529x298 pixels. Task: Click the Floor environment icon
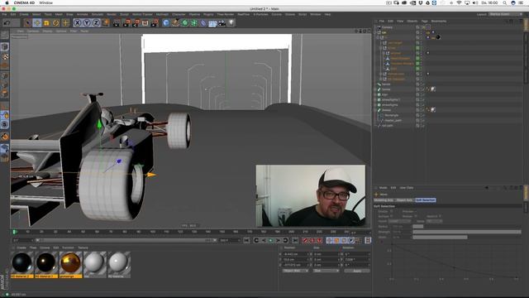[x=212, y=22]
